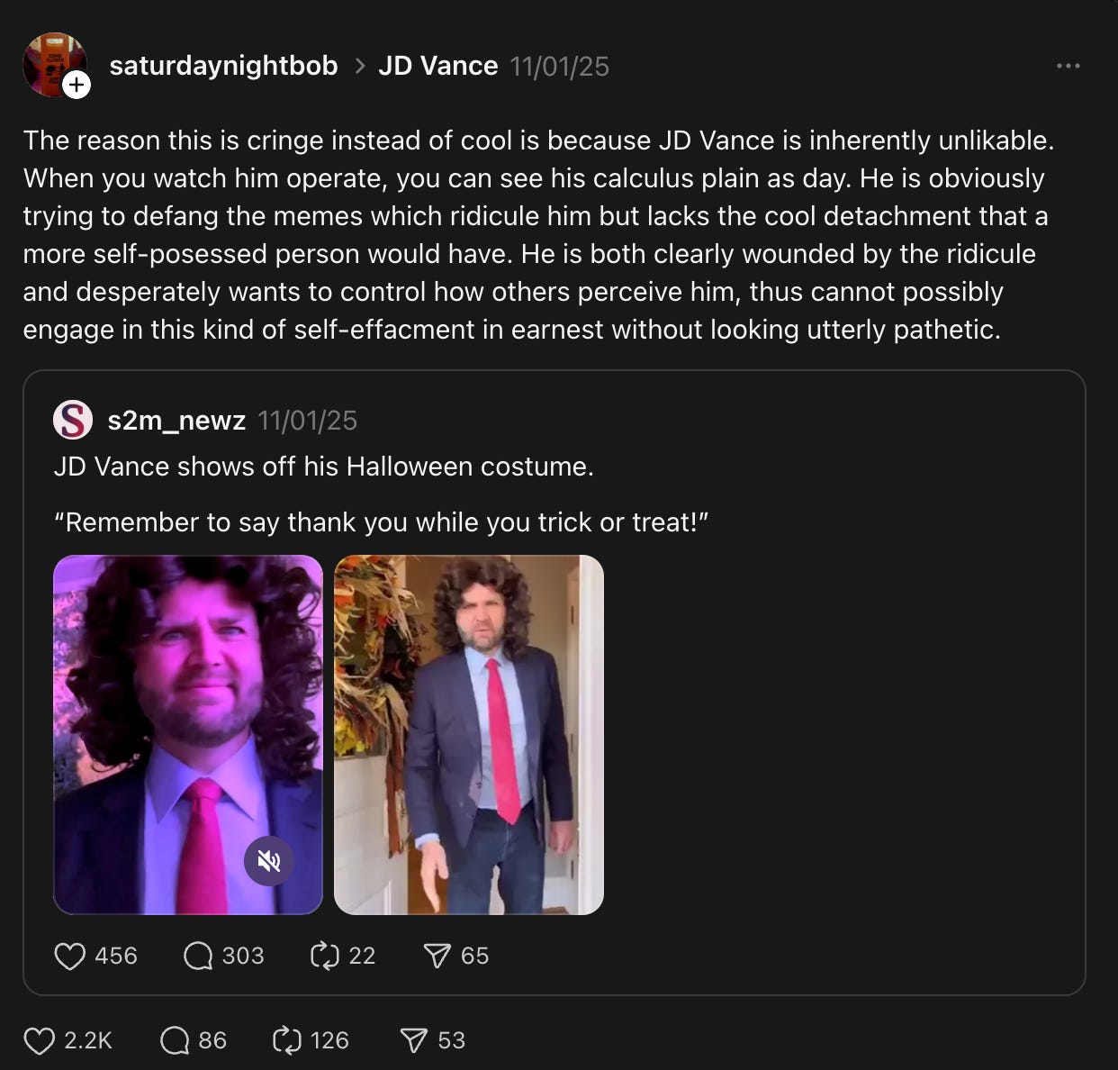Open the quoted post's 11/01/25 timestamp

tap(307, 420)
